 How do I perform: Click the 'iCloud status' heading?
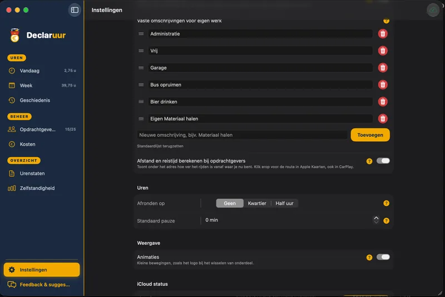pyautogui.click(x=152, y=284)
